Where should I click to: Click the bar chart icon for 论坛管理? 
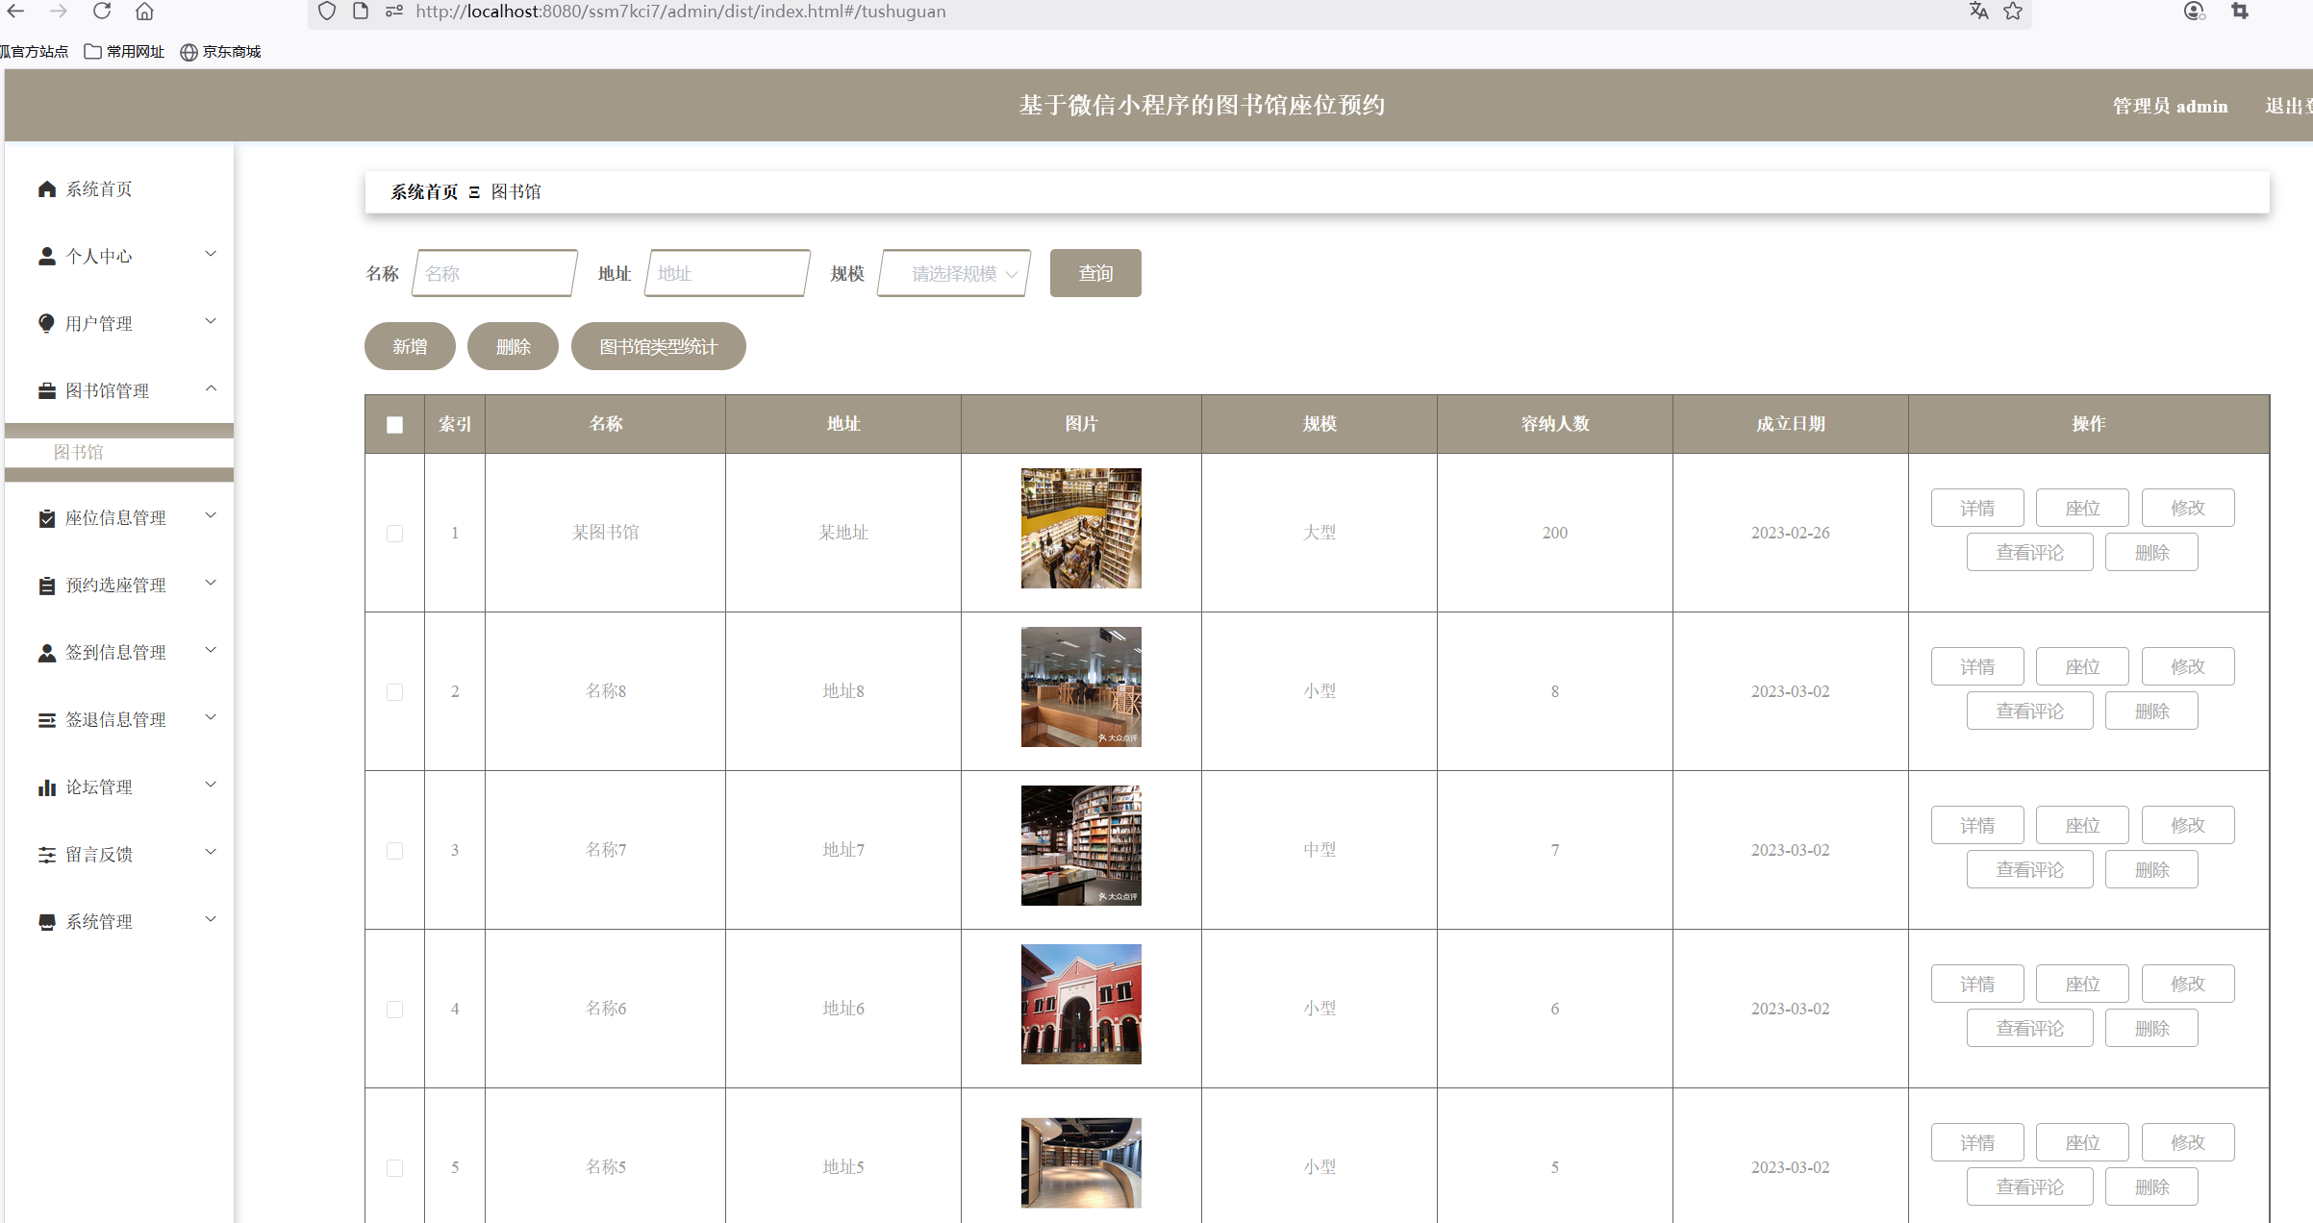coord(46,787)
